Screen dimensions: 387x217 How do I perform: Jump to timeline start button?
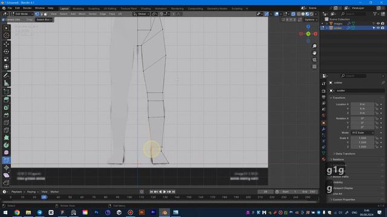151,192
